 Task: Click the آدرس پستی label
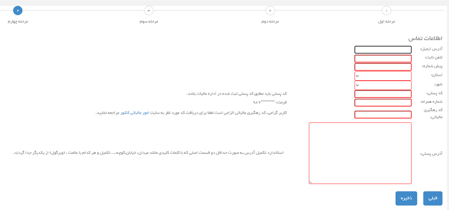[431, 154]
